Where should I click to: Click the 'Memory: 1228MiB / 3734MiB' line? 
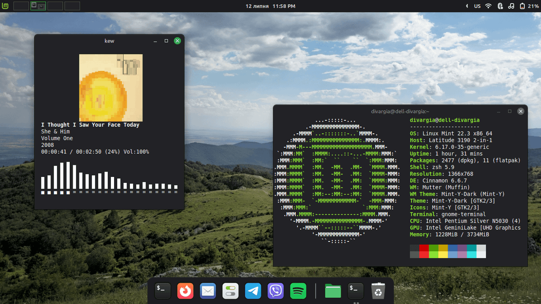click(449, 235)
